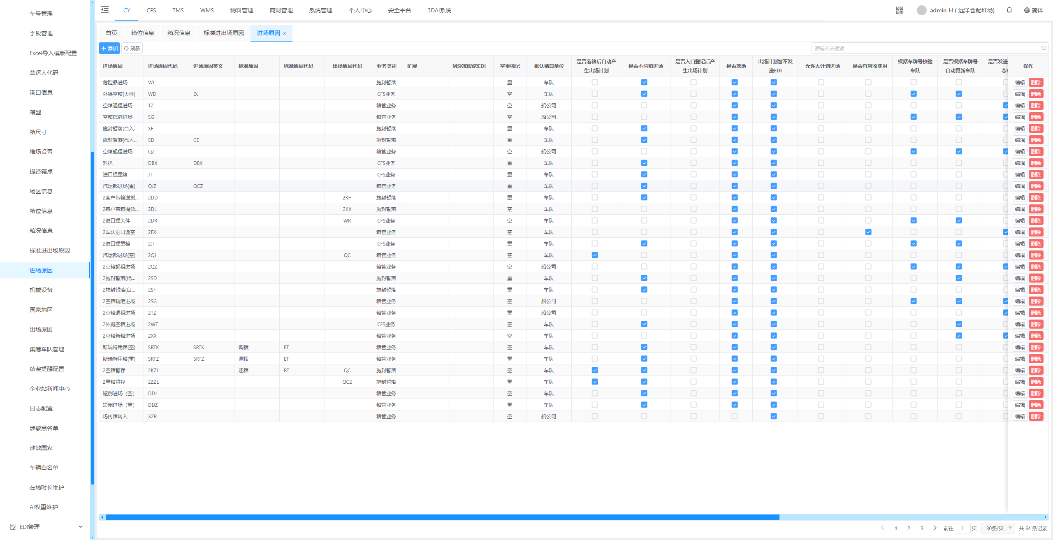The image size is (1053, 540).
Task: Collapse the sidebar with hamburger icon
Action: point(105,10)
